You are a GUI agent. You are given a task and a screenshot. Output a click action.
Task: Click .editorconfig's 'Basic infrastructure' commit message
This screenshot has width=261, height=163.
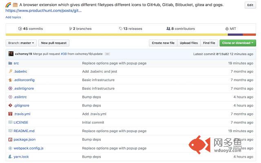point(98,80)
